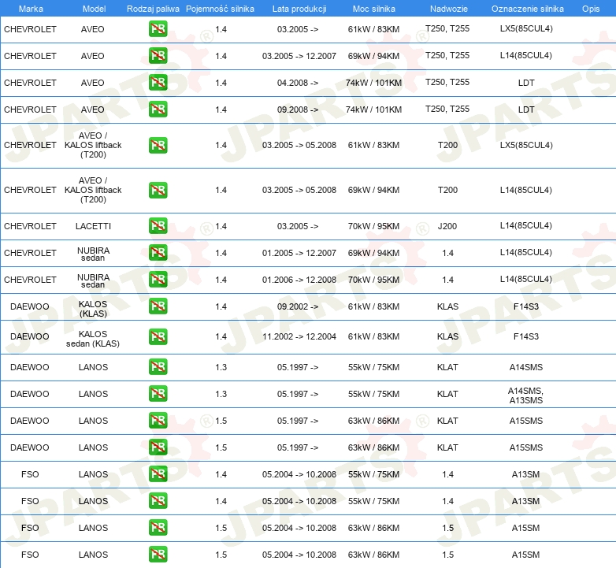Viewport: 616px width, 568px height.
Task: Click fuel icon in NUBIRA 01.2005 row
Action: pos(158,253)
